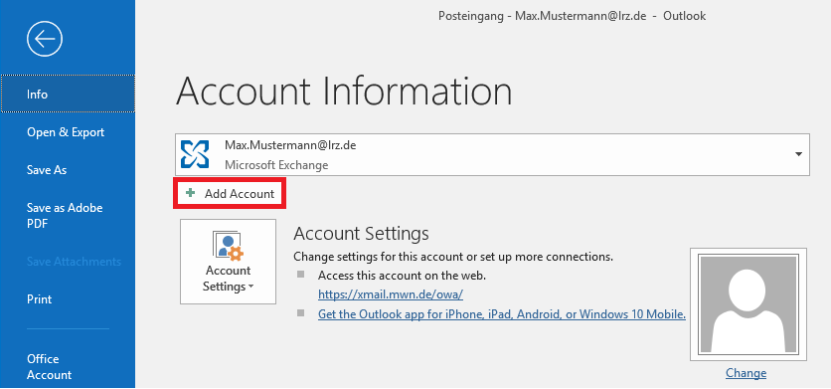Screen dimensions: 831x389
Task: Click the Microsoft Exchange account logo icon
Action: 195,154
